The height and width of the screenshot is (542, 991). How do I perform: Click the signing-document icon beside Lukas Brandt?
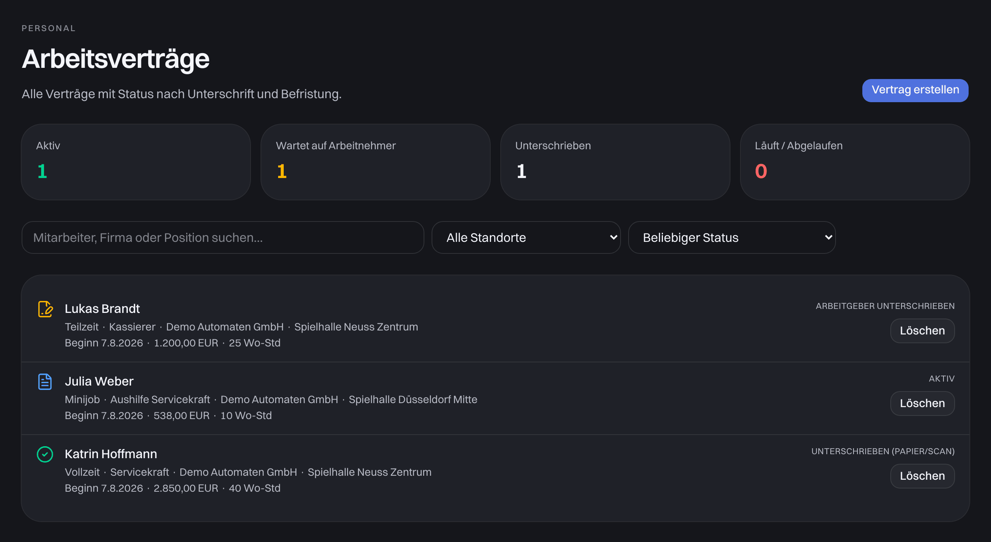(45, 309)
